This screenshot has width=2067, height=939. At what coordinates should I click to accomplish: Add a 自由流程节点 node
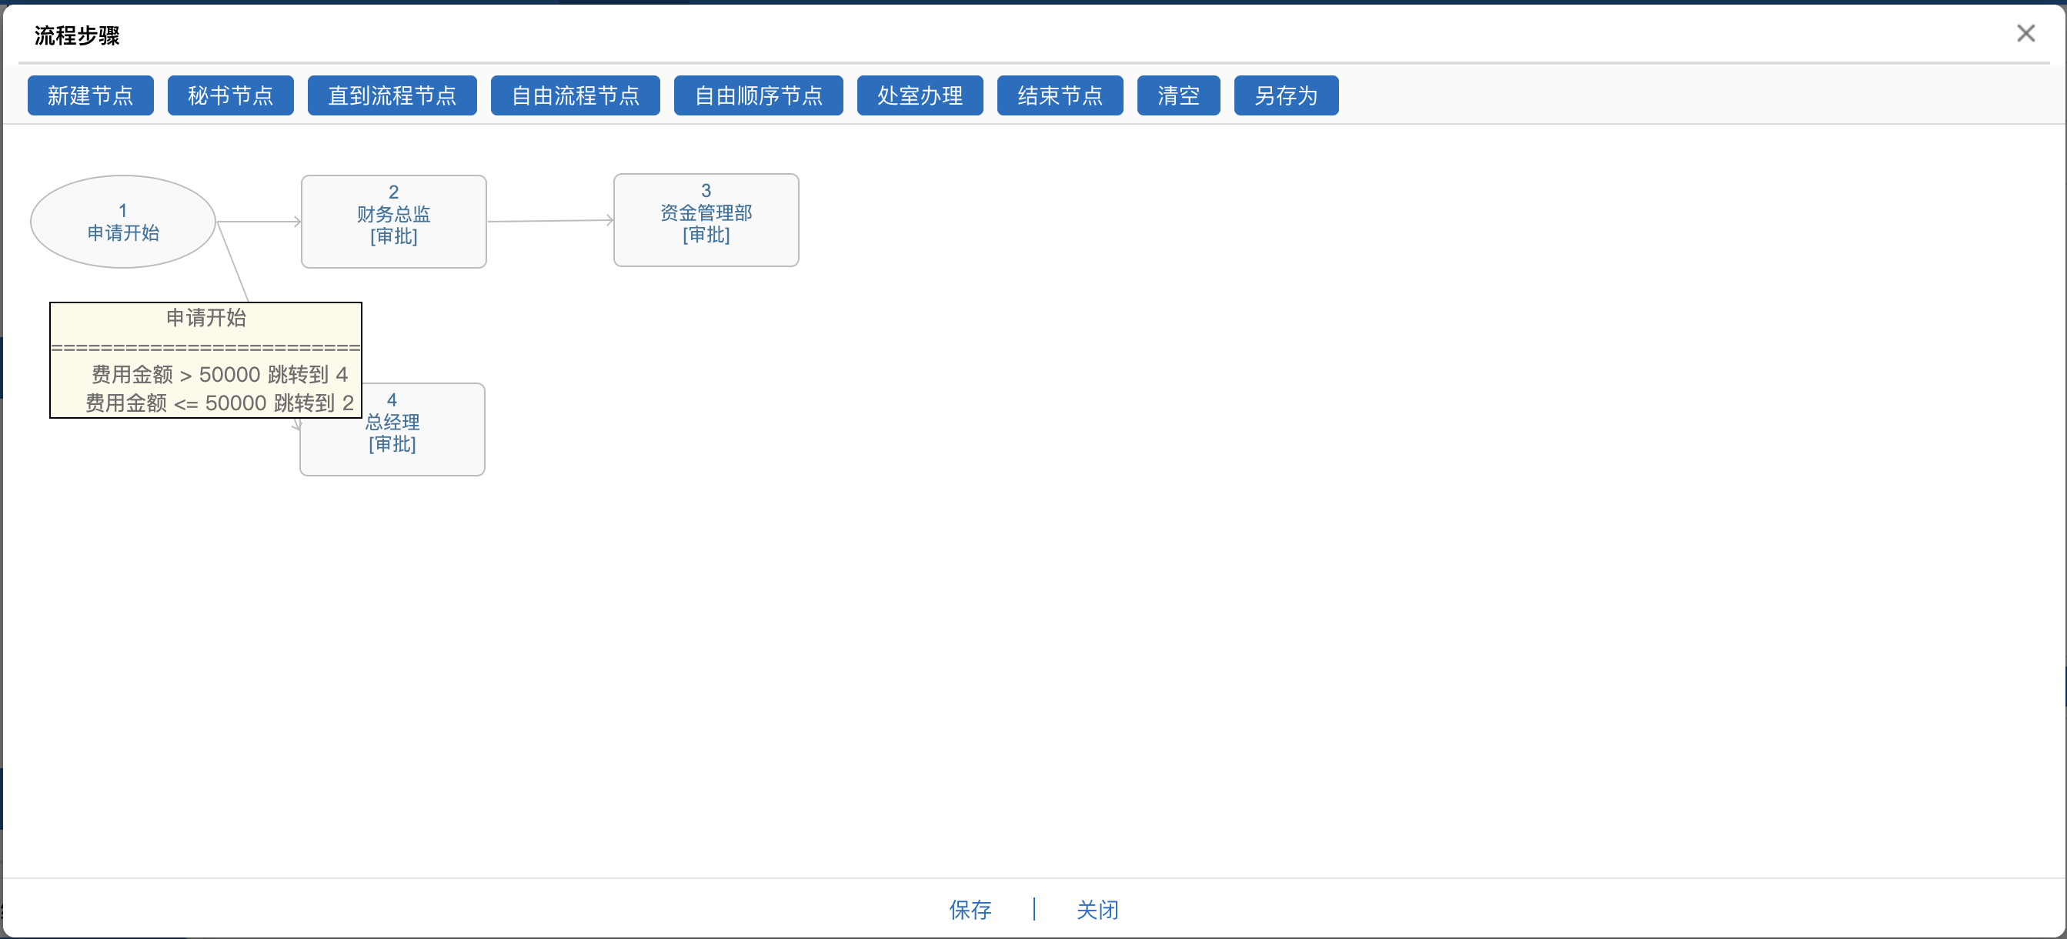[x=575, y=95]
